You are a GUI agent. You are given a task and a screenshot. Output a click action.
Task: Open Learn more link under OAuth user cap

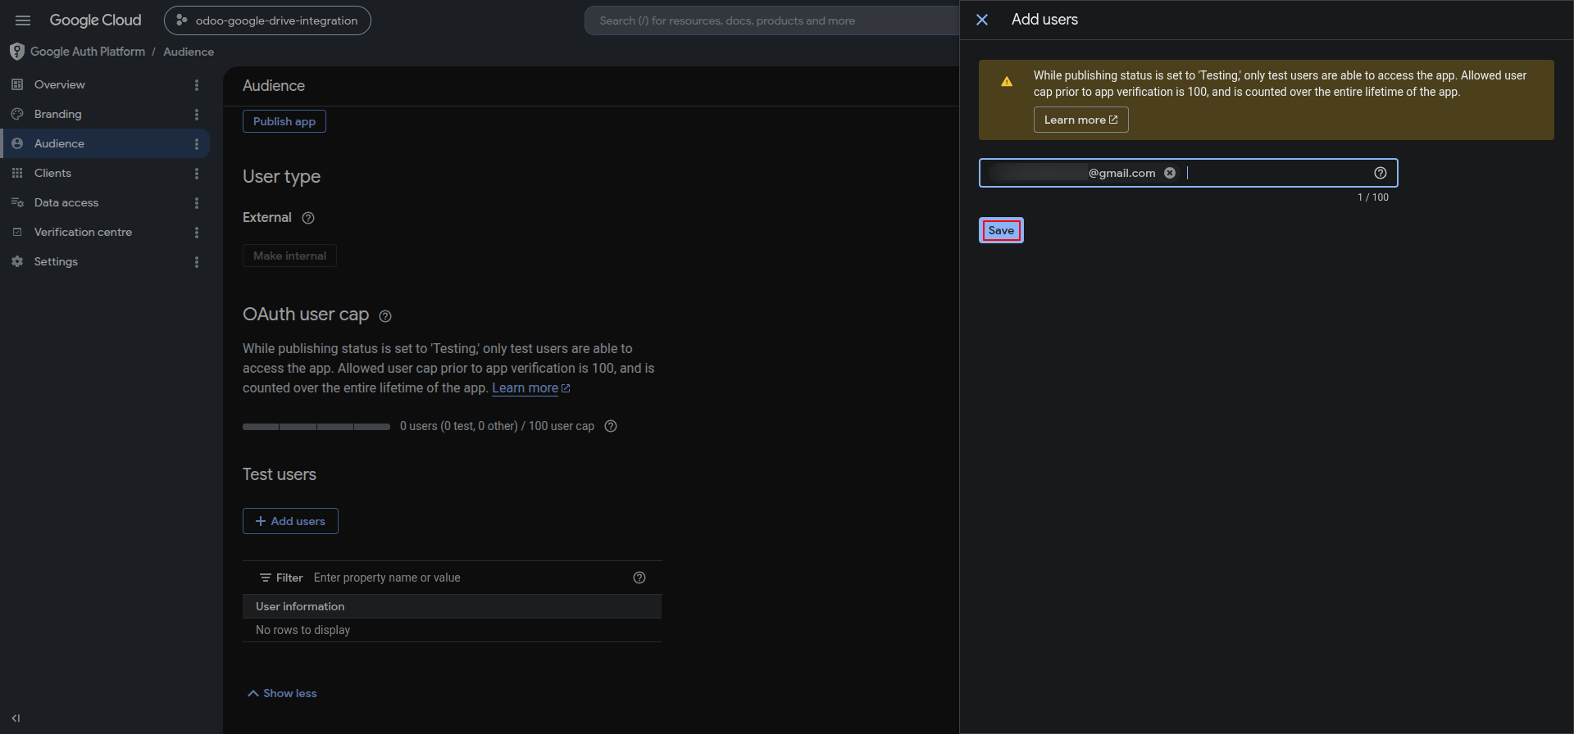point(530,388)
